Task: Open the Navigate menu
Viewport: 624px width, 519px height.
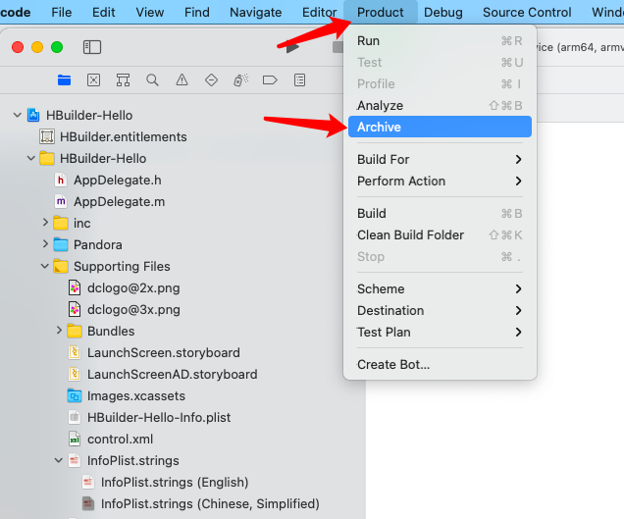Action: point(255,13)
